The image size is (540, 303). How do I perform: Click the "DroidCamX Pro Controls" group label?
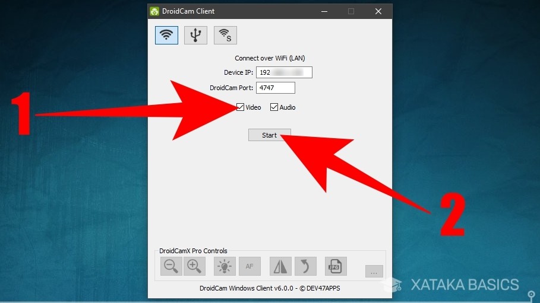pos(193,251)
